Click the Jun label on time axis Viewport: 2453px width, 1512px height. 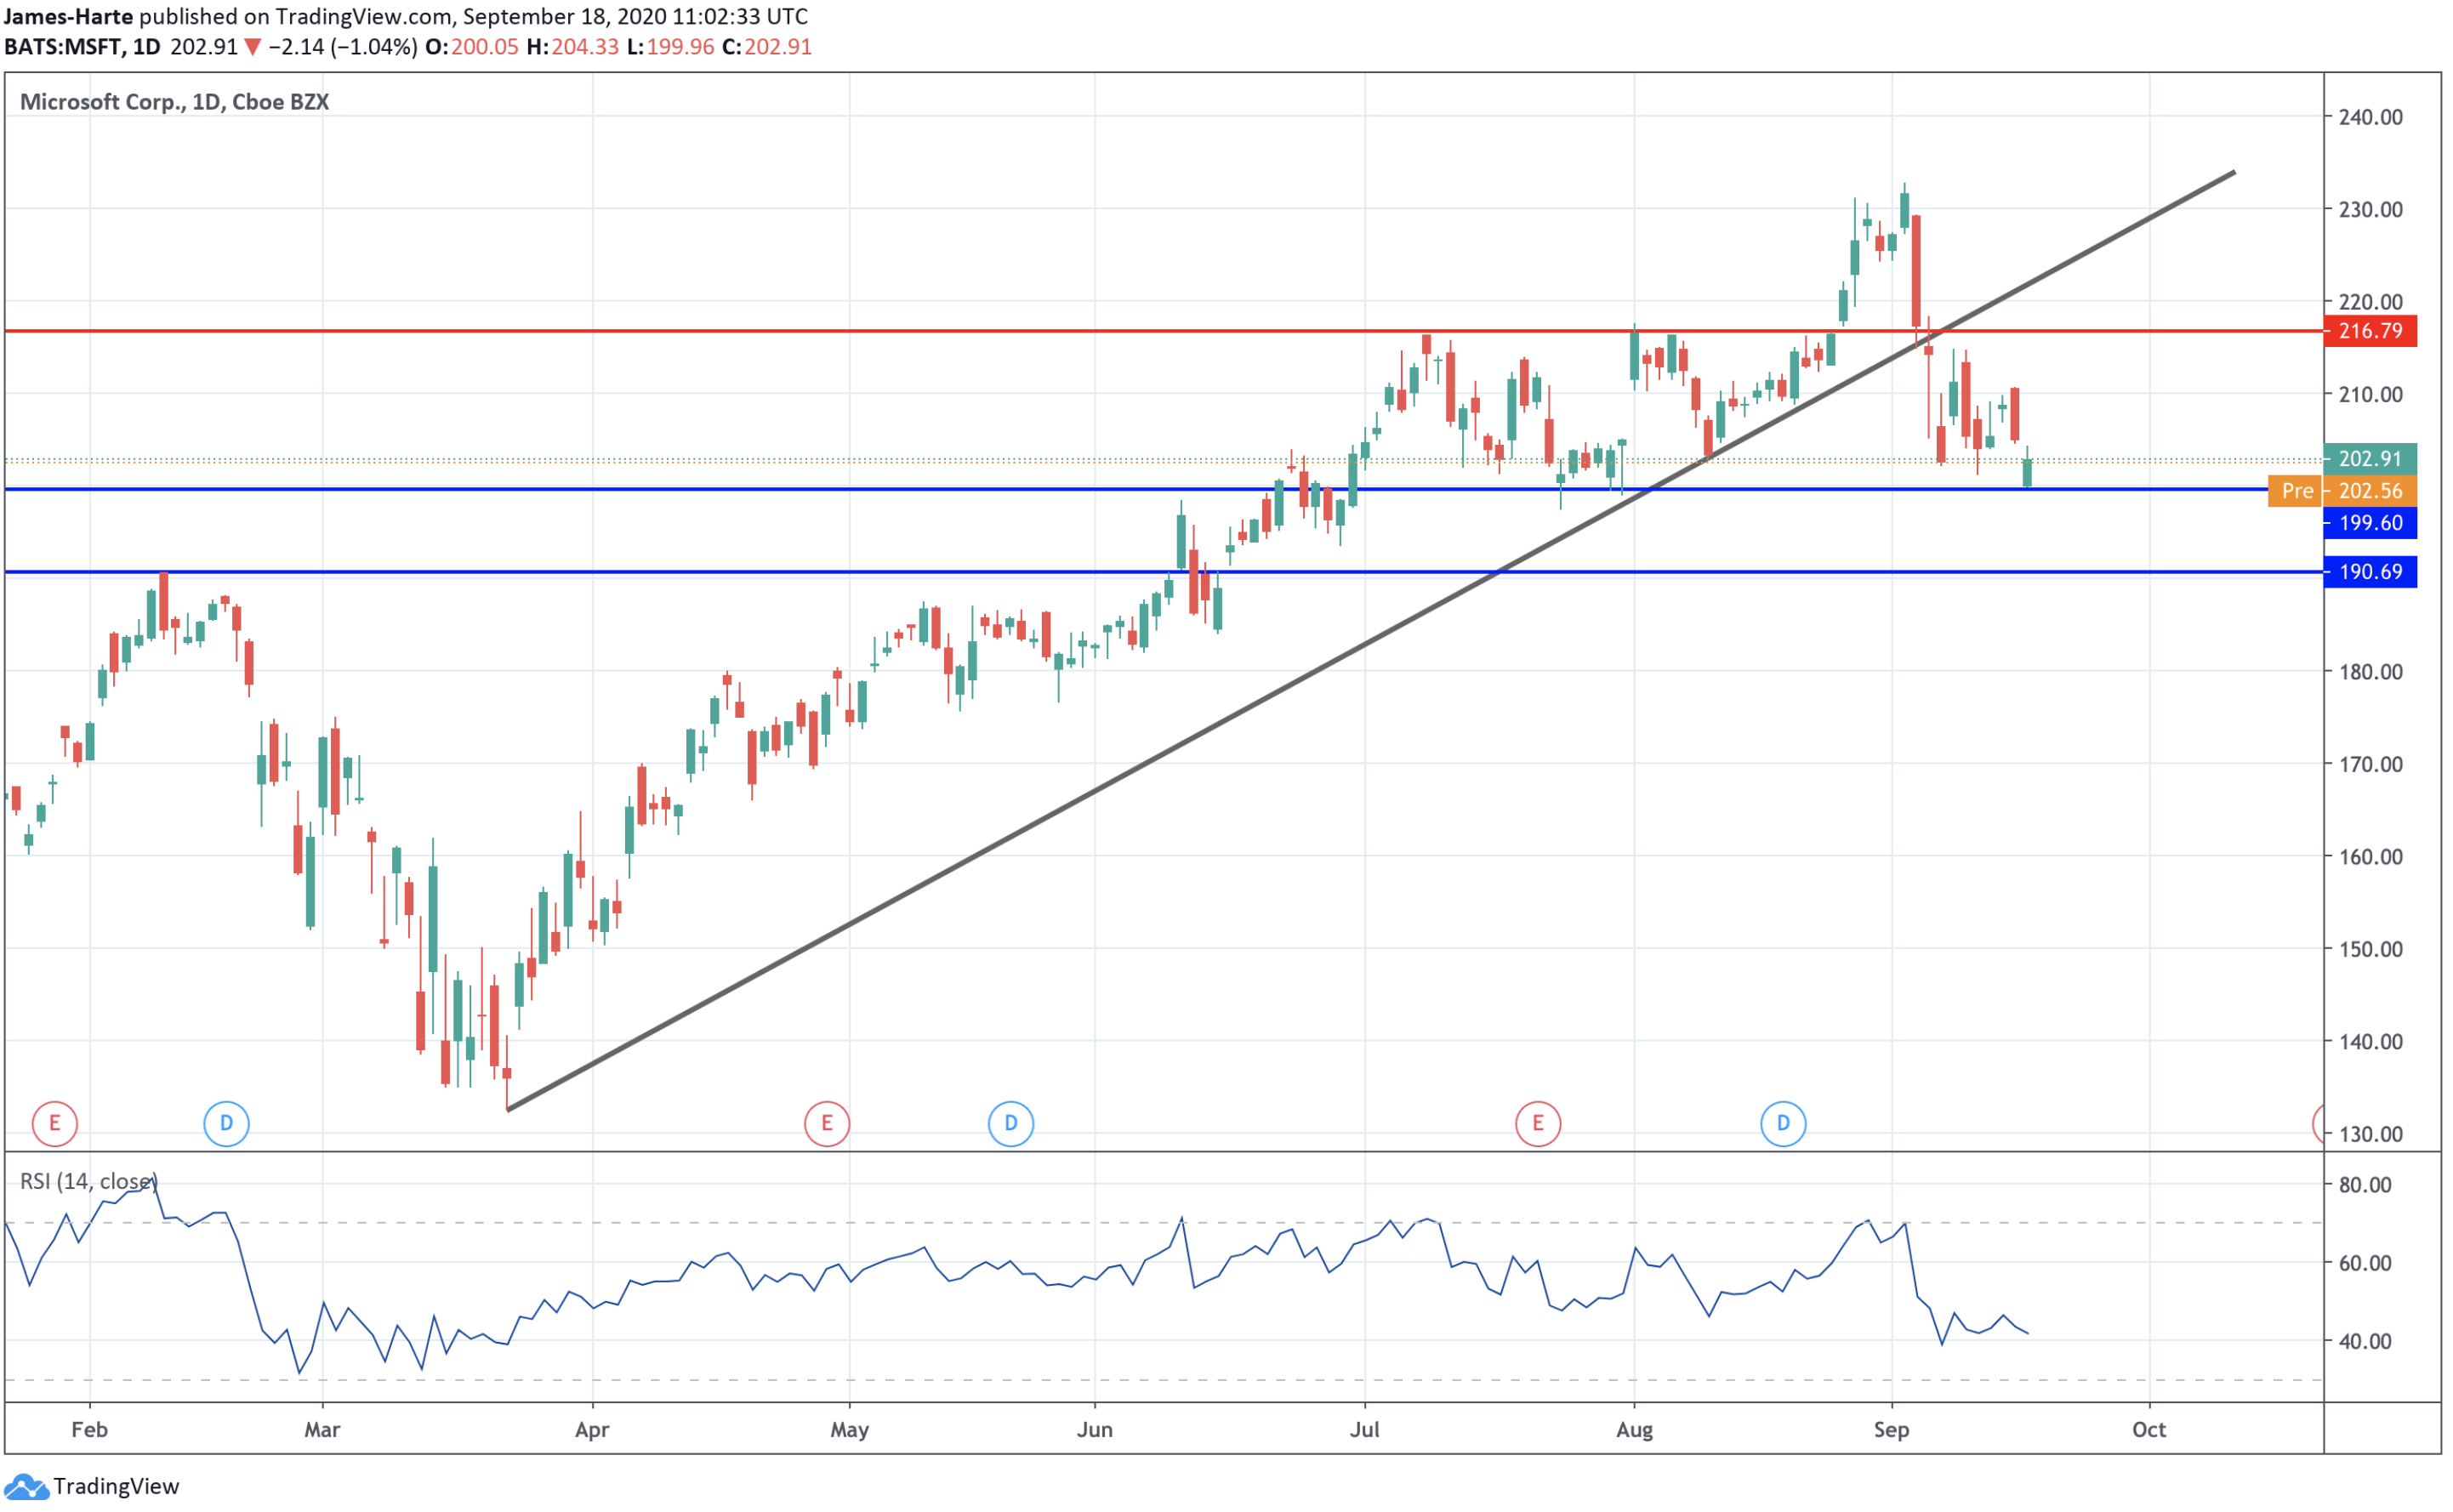[1095, 1430]
